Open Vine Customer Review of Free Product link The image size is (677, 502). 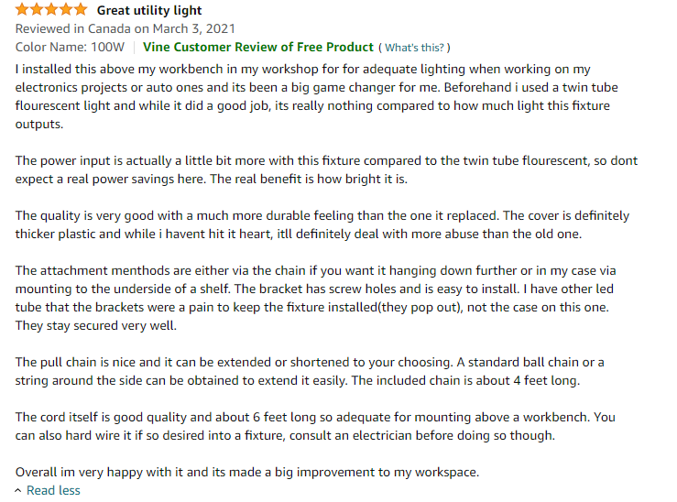point(259,47)
